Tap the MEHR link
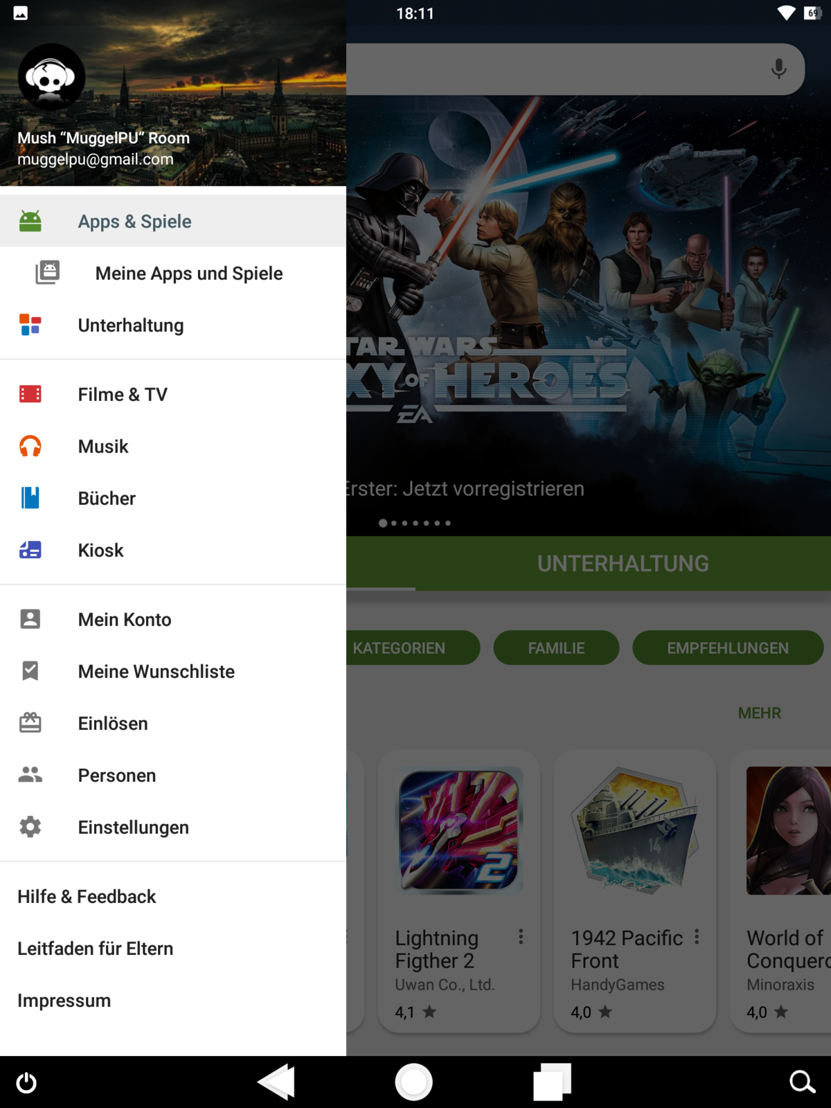 (759, 713)
